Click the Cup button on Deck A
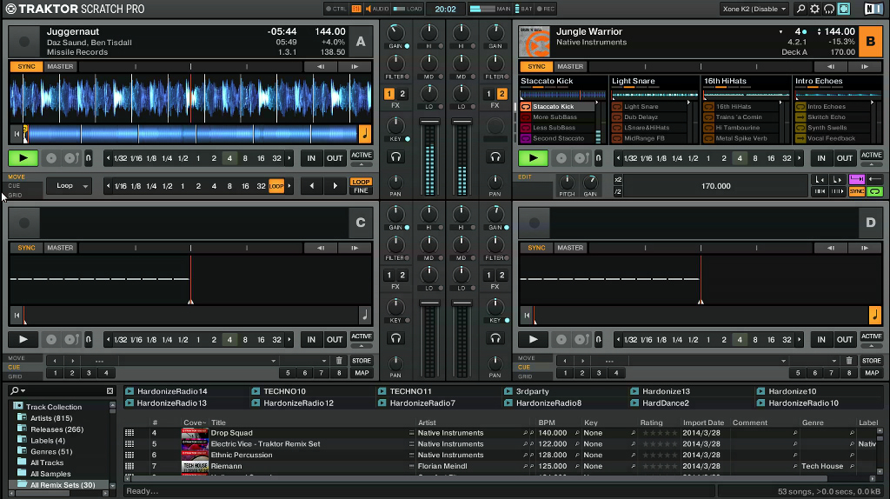The height and width of the screenshot is (499, 890). [71, 158]
